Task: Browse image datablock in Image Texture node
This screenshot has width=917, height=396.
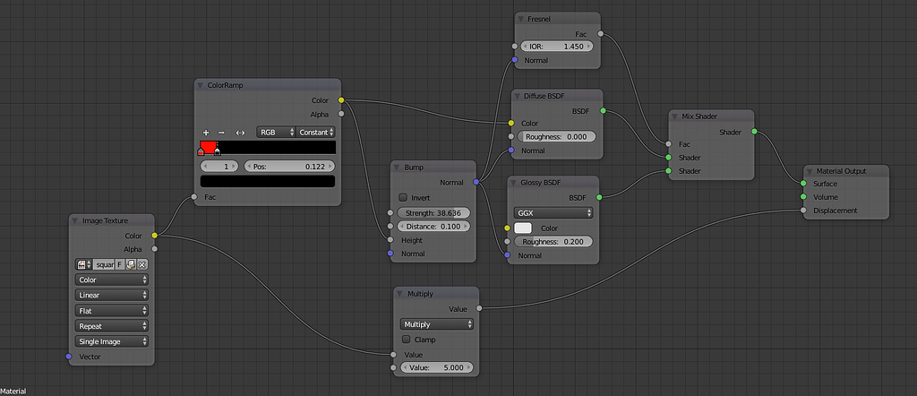Action: tap(83, 264)
